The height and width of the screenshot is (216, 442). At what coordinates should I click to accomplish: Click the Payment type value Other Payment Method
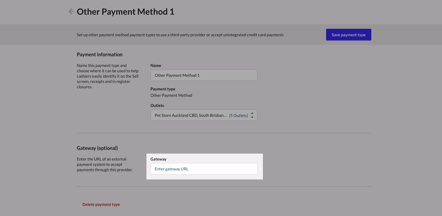click(x=171, y=95)
